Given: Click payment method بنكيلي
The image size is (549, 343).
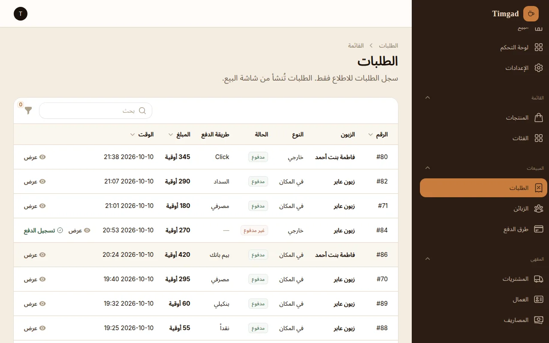Looking at the screenshot, I should [x=222, y=304].
